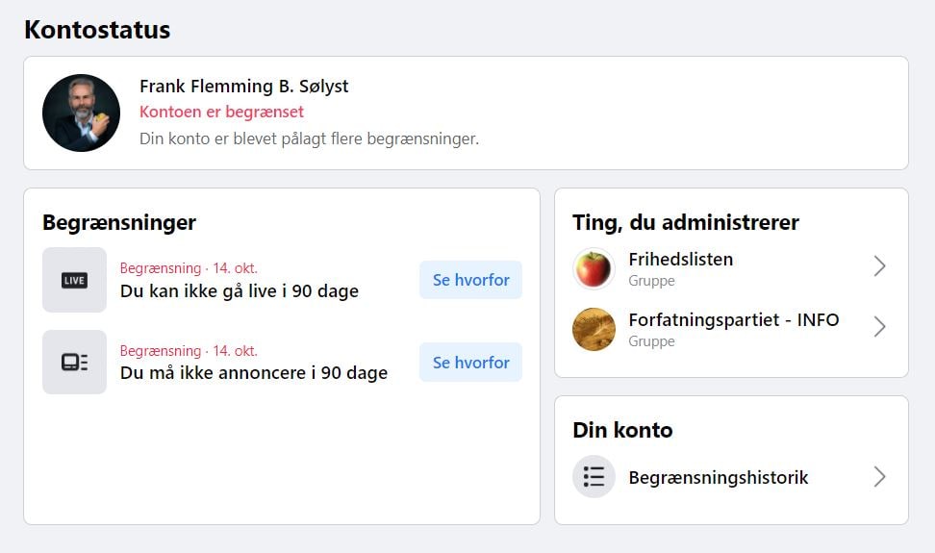Expand Frihedslisten group chevron arrow
The height and width of the screenshot is (553, 935).
click(x=879, y=266)
